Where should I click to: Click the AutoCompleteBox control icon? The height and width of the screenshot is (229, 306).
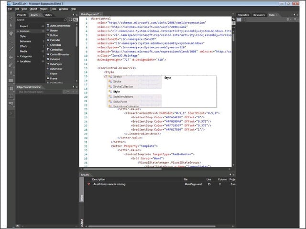click(48, 25)
